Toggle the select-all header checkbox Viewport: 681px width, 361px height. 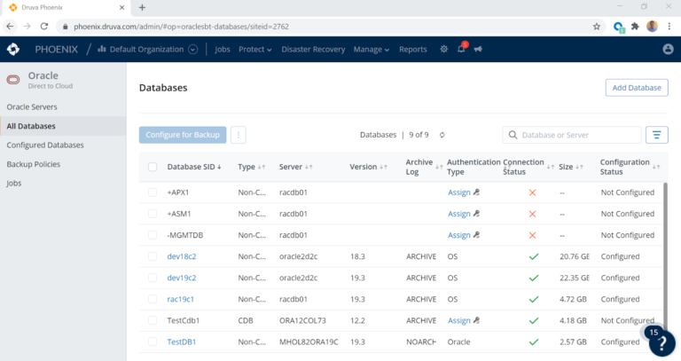coord(153,167)
